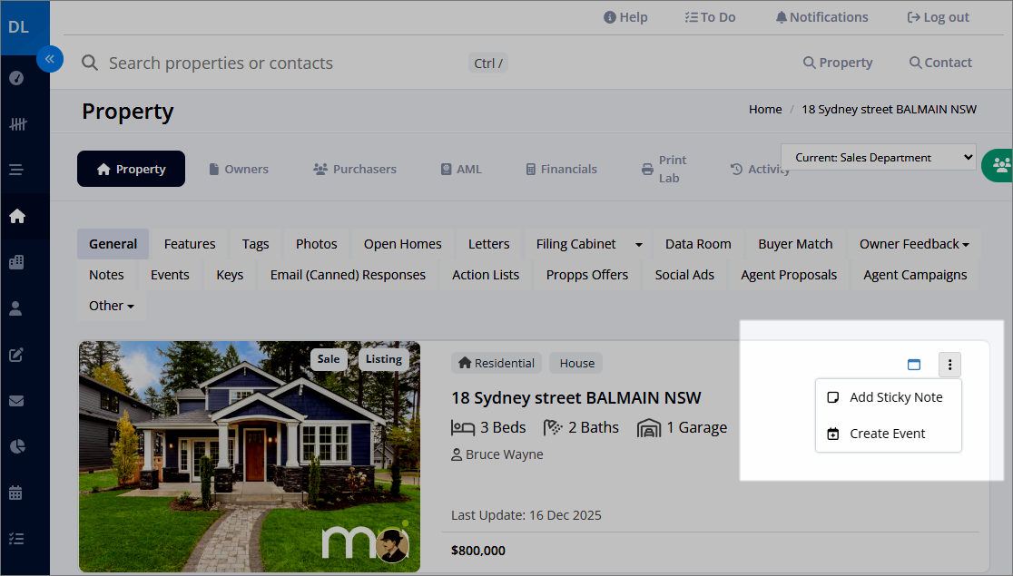Image resolution: width=1013 pixels, height=576 pixels.
Task: Open contacts person icon in sidebar
Action: [16, 308]
